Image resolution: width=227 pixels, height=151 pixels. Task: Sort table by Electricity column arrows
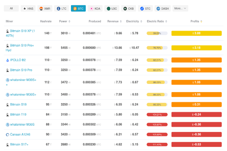[141, 22]
